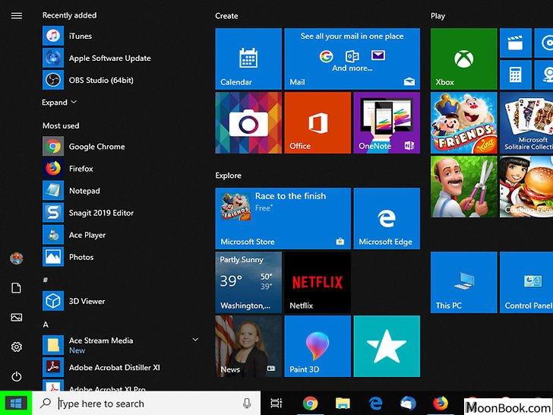The image size is (553, 415).
Task: Expand the Recently added list
Action: [59, 103]
